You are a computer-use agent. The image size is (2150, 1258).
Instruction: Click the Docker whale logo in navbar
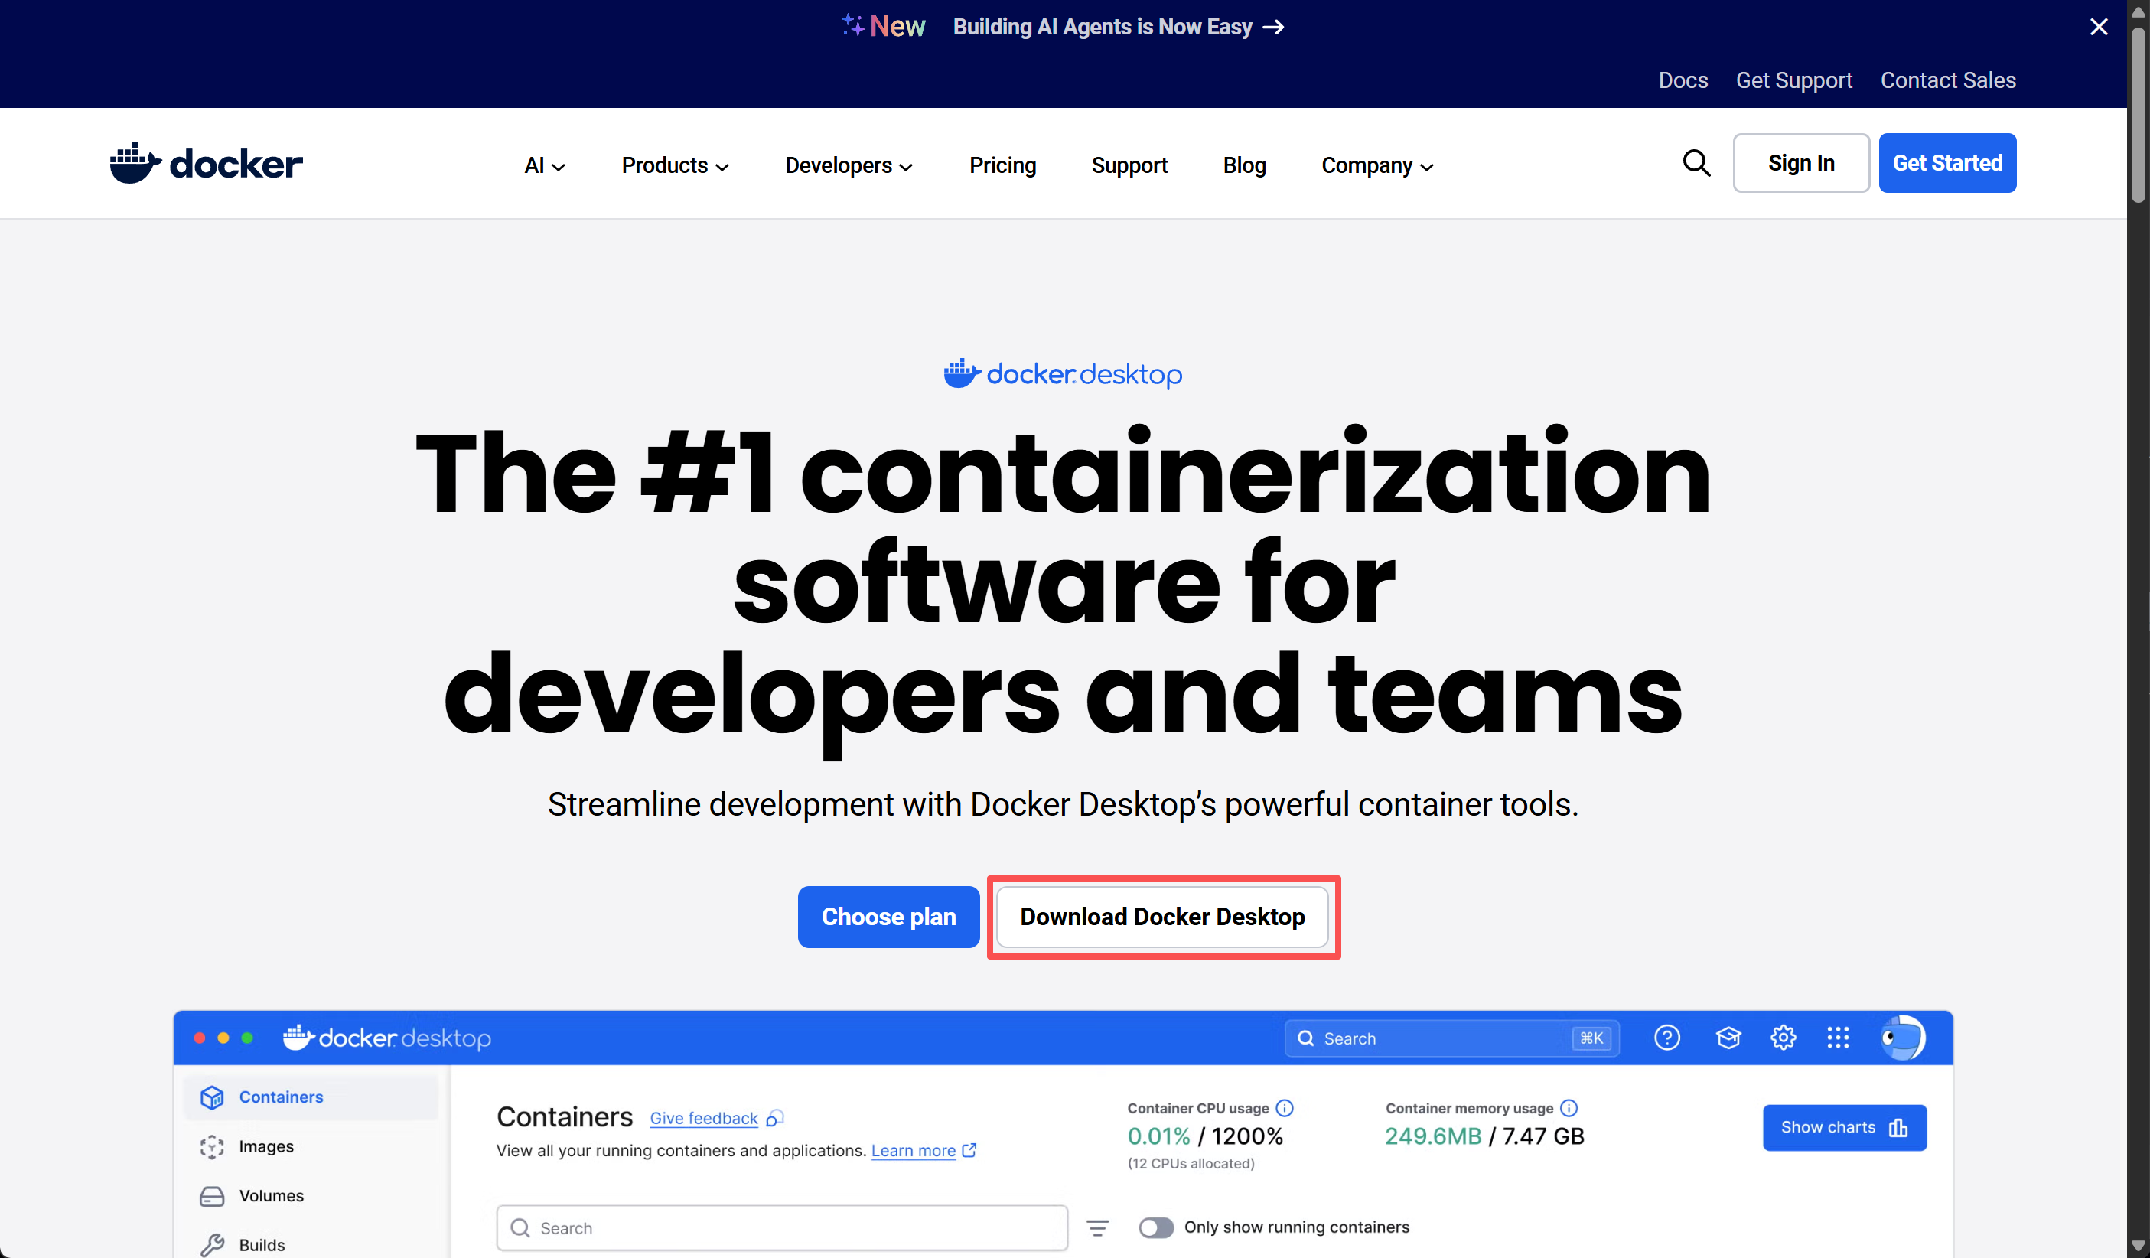206,163
